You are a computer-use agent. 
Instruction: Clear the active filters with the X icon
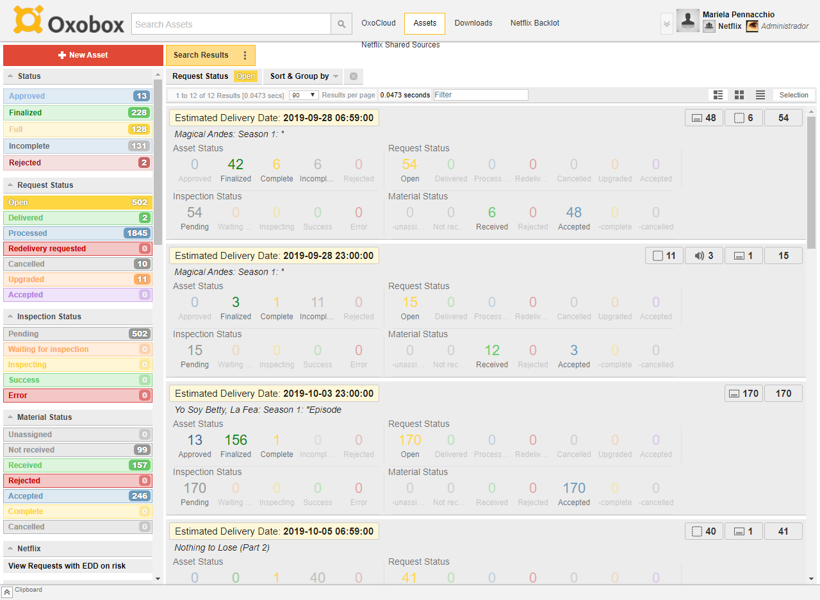[x=353, y=76]
